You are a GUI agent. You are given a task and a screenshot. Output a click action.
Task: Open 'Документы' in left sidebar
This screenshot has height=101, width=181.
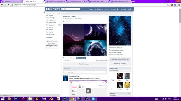pos(49,38)
